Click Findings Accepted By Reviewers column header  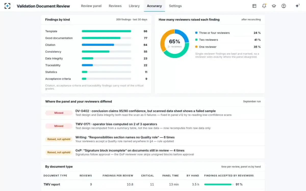click(229, 176)
